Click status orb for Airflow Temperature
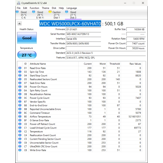The height and width of the screenshot is (163, 163). [20, 116]
